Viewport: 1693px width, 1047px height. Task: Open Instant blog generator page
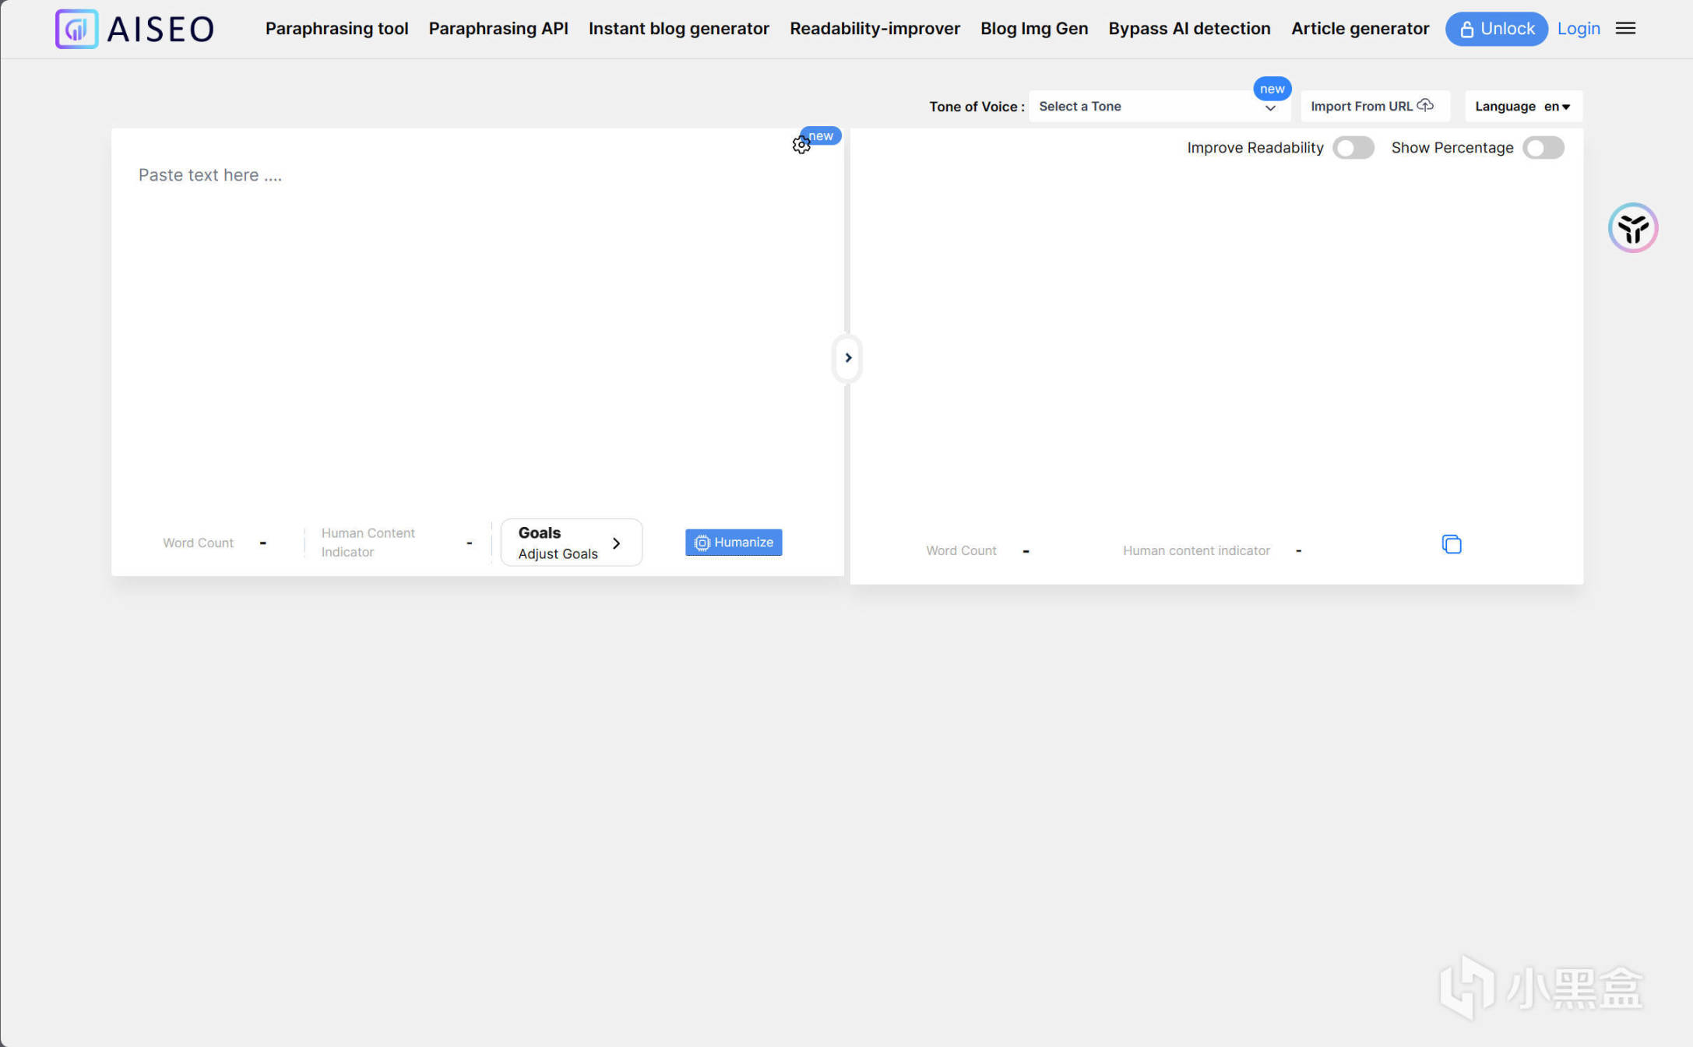678,29
